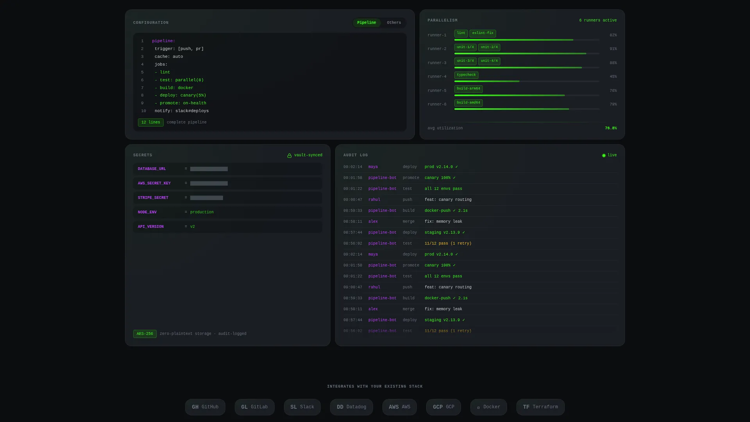Image resolution: width=750 pixels, height=422 pixels.
Task: Select the unit-3/4 job tag
Action: (465, 61)
